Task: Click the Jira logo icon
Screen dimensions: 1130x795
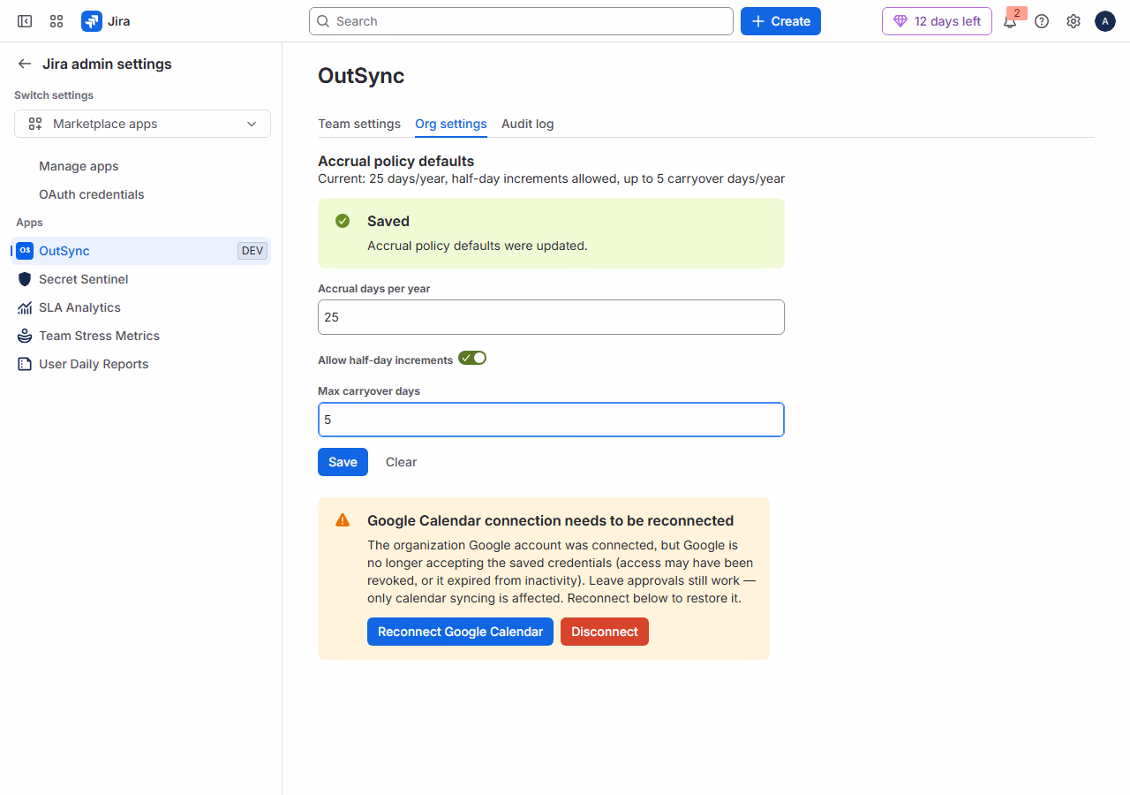Action: click(x=92, y=21)
